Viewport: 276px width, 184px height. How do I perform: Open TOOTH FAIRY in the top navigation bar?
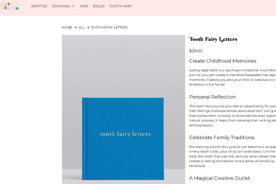pyautogui.click(x=121, y=6)
